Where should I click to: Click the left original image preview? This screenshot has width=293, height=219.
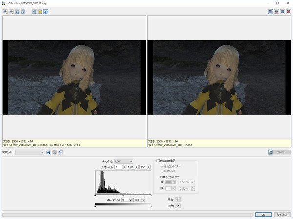74,78
